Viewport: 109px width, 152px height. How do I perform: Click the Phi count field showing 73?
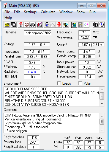(x=89, y=147)
